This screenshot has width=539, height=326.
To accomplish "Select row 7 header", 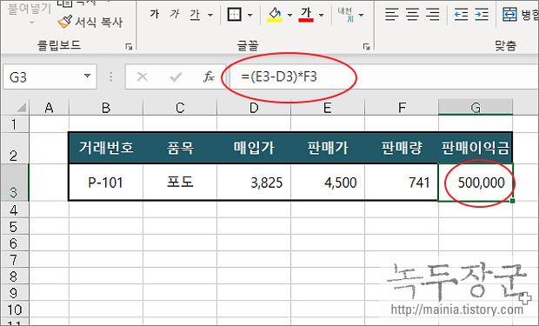I will click(x=15, y=260).
